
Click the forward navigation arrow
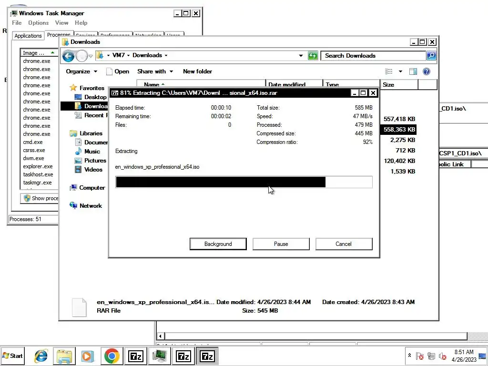pos(81,56)
